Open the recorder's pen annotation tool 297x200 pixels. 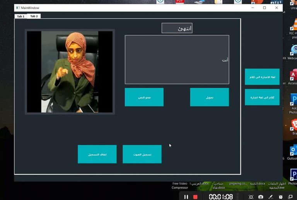click(271, 197)
